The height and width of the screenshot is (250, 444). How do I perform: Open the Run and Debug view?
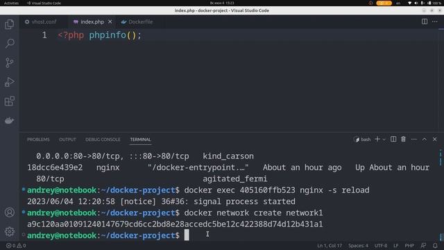pyautogui.click(x=9, y=82)
